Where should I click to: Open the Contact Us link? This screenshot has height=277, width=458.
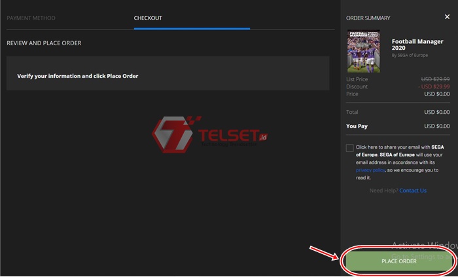pos(412,191)
